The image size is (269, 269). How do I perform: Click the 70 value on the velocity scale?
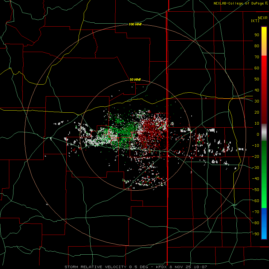tap(257, 57)
